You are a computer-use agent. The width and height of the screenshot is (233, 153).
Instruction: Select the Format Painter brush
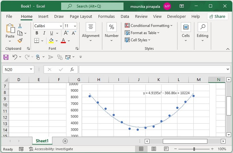20,40
